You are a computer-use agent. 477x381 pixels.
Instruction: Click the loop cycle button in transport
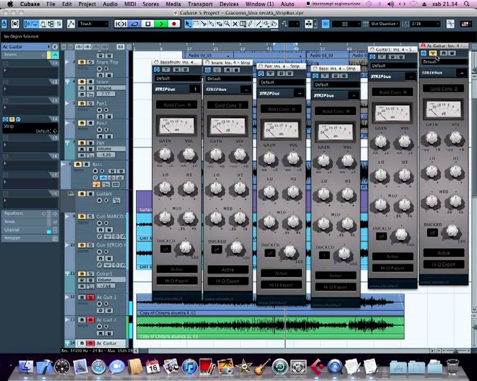135,24
